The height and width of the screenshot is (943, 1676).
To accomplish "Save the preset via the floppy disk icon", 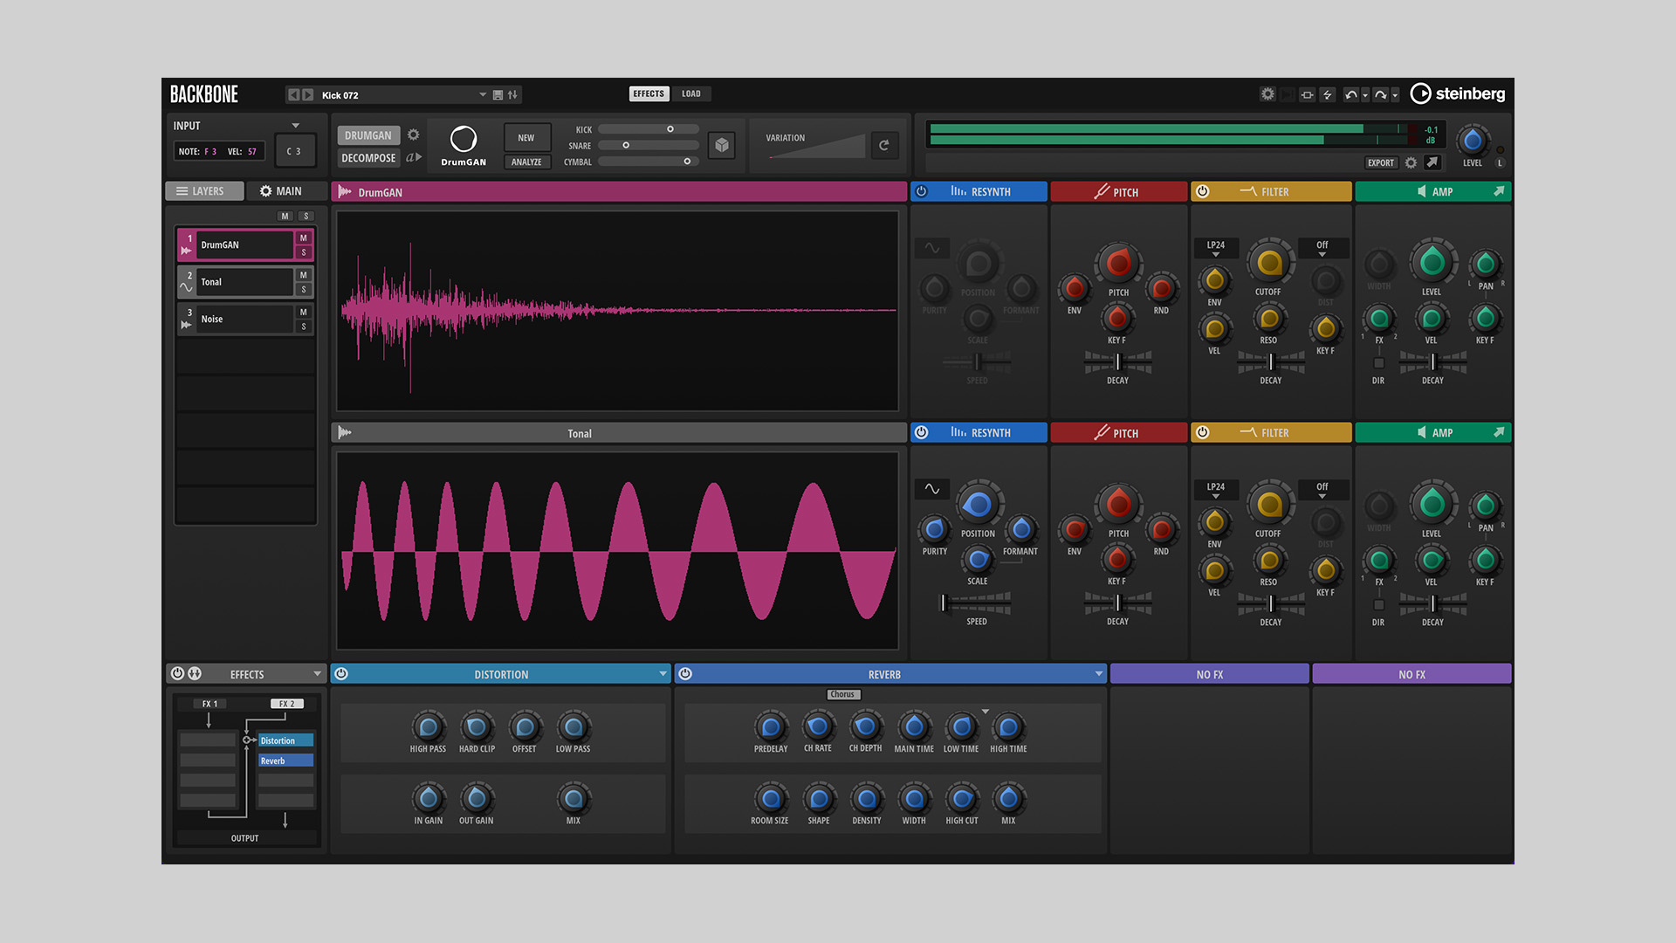I will [498, 94].
